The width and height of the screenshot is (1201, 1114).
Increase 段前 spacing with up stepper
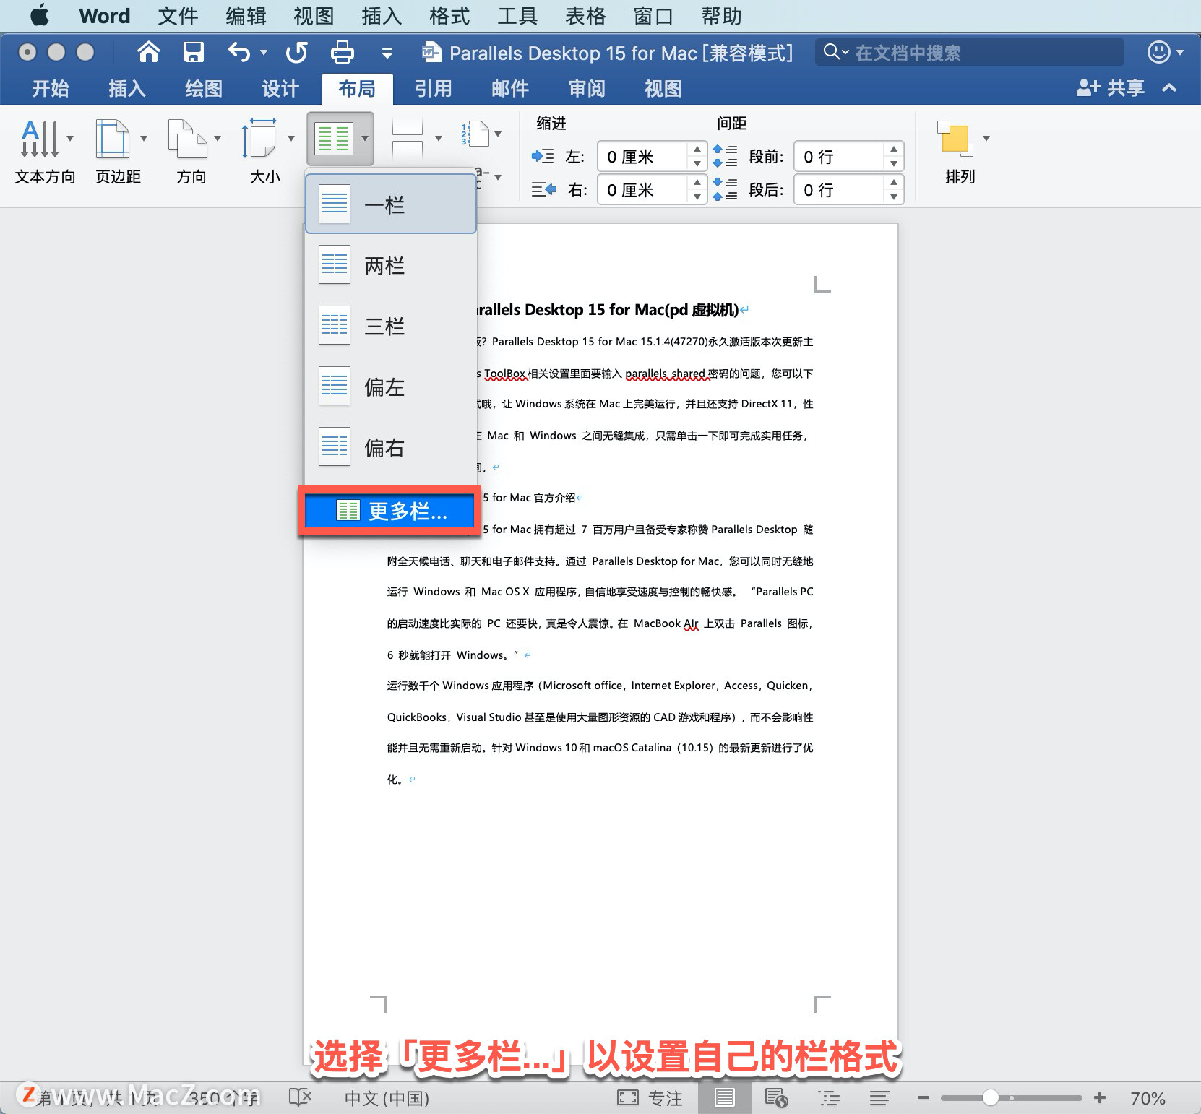coord(894,149)
